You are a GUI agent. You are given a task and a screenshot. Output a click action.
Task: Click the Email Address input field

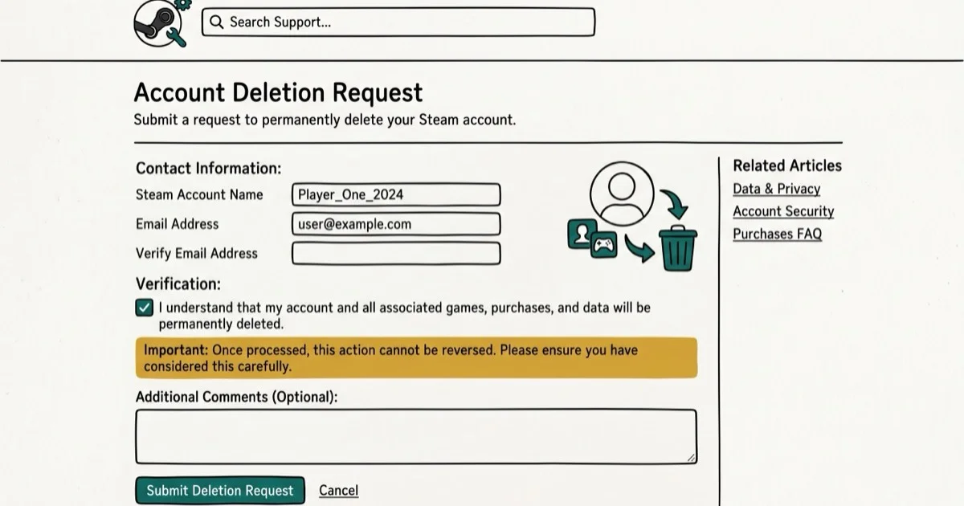tap(396, 224)
